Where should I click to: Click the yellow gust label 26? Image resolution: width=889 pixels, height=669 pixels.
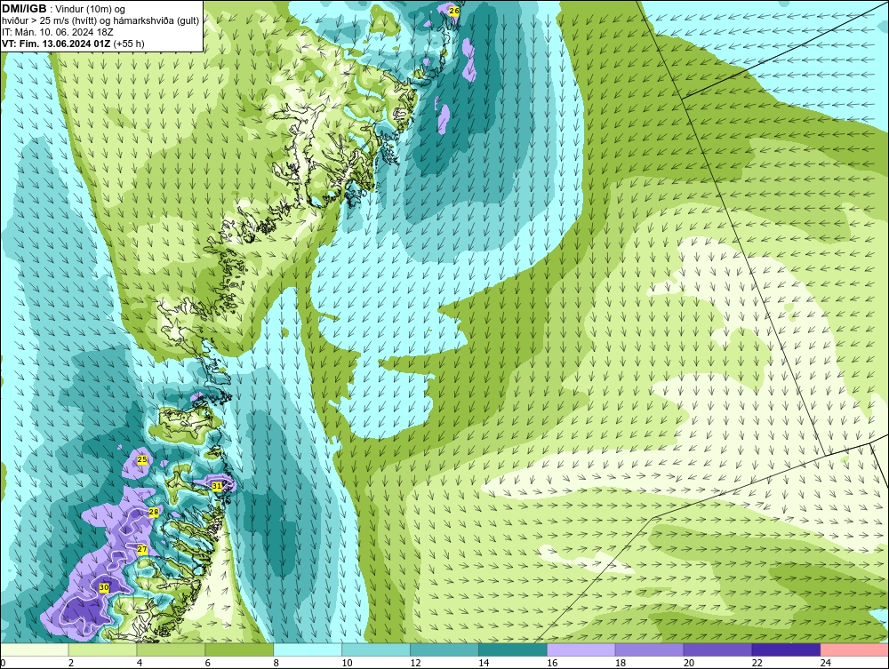[453, 11]
